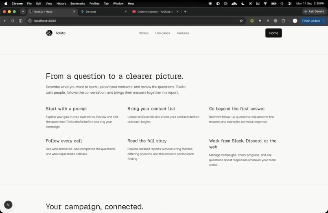This screenshot has width=328, height=213.
Task: Select the "Bring your contact list" heading
Action: pos(151,109)
